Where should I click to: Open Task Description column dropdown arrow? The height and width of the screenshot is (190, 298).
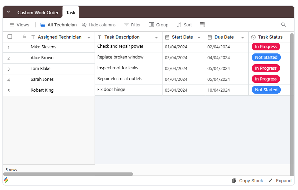click(x=156, y=38)
